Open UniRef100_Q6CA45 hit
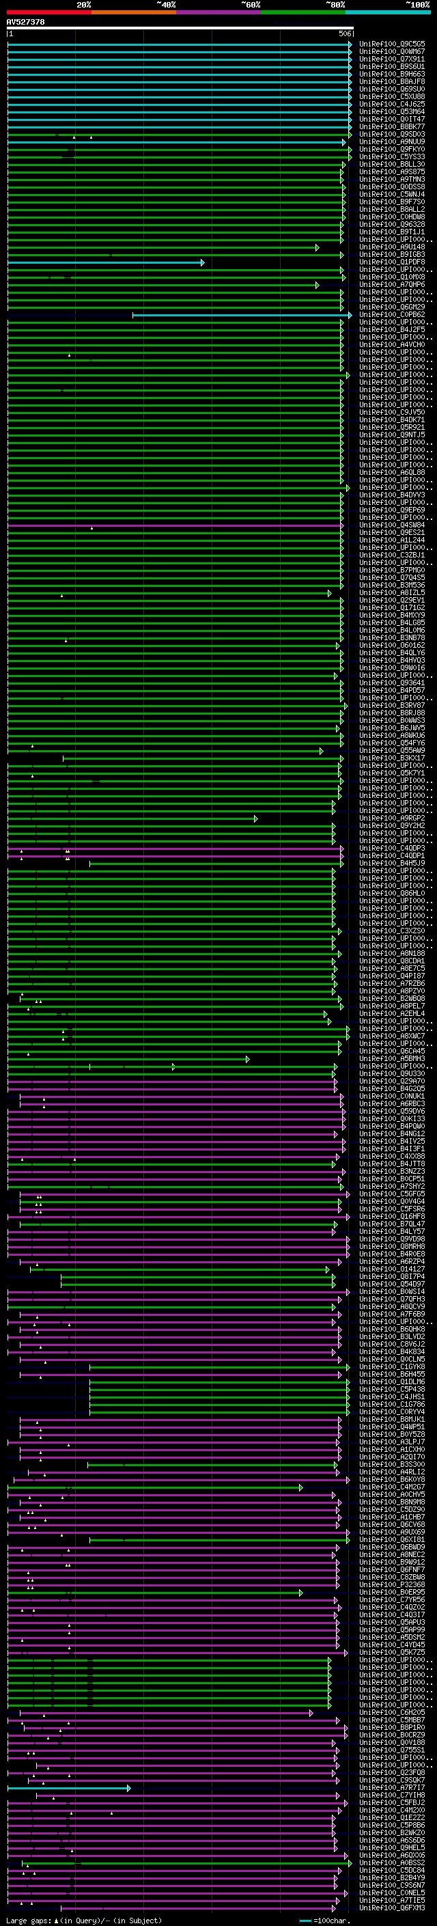Image resolution: width=437 pixels, height=1926 pixels. tap(391, 1051)
